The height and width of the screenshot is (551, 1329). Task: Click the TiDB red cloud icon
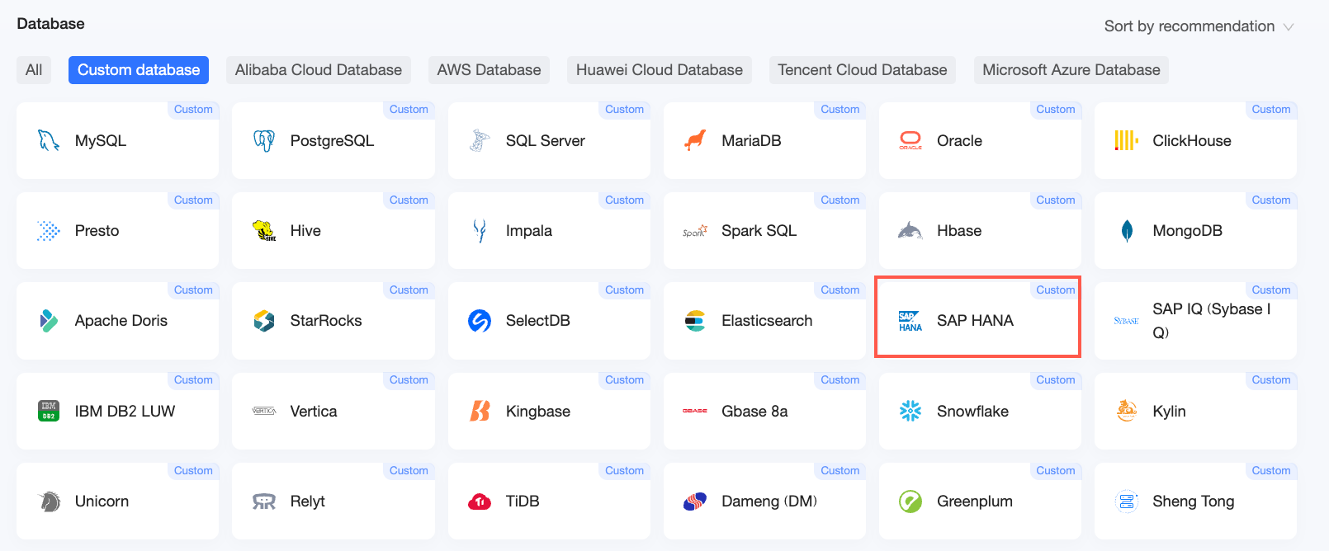pyautogui.click(x=480, y=502)
